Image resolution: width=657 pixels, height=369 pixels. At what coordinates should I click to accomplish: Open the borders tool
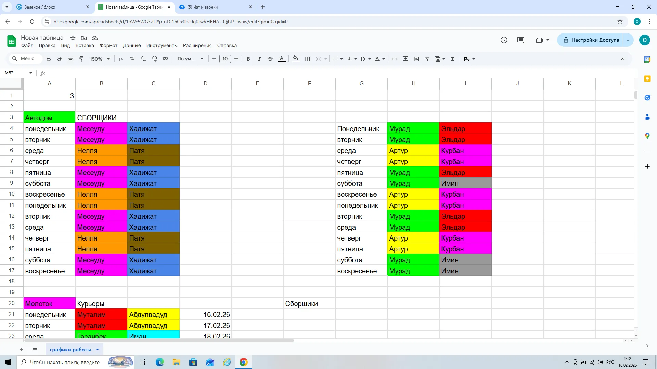click(307, 59)
